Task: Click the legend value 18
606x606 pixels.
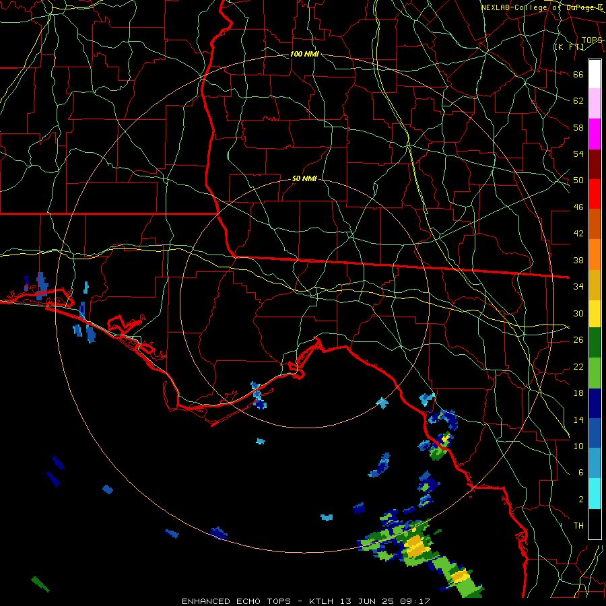Action: pyautogui.click(x=578, y=393)
